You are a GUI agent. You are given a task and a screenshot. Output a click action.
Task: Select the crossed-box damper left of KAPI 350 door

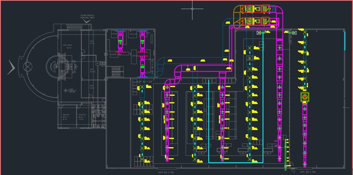[294, 32]
